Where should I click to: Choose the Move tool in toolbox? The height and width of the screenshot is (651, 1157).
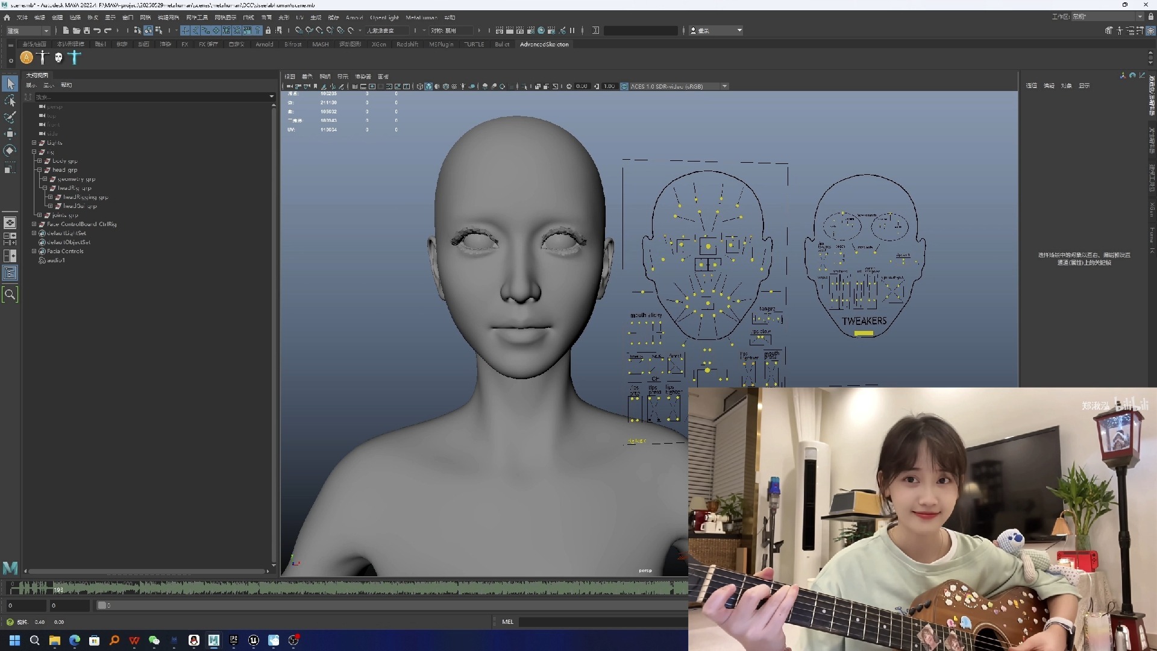(x=10, y=134)
